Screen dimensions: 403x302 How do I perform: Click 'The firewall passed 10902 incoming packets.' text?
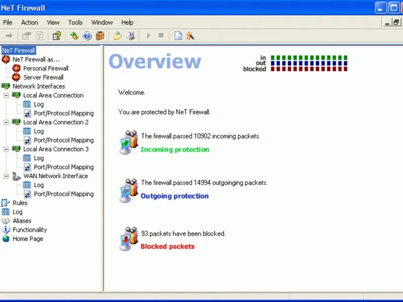(x=200, y=136)
